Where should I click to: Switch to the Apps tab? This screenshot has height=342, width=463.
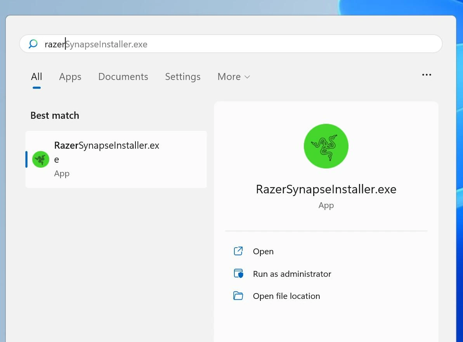(70, 77)
